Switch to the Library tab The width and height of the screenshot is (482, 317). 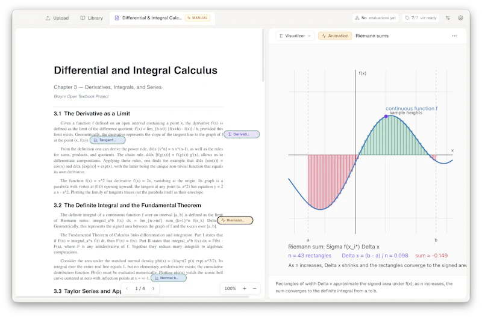coord(92,18)
